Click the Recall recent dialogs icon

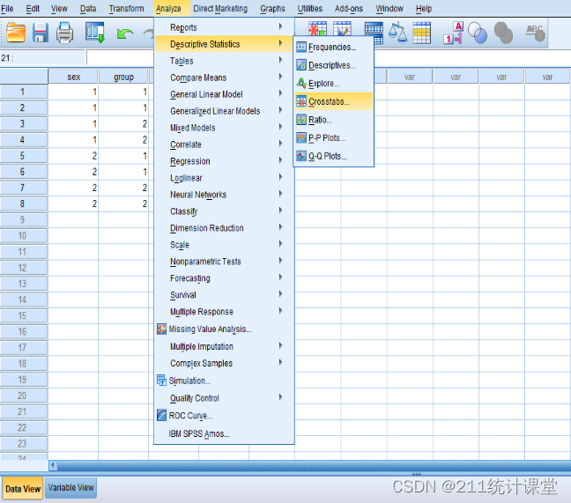tap(95, 33)
